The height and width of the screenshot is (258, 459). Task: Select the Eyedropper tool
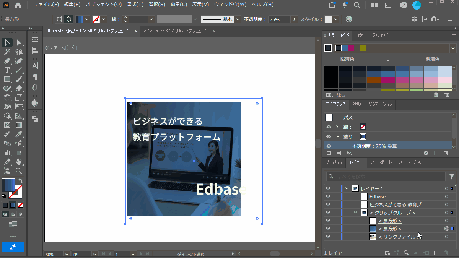click(19, 134)
